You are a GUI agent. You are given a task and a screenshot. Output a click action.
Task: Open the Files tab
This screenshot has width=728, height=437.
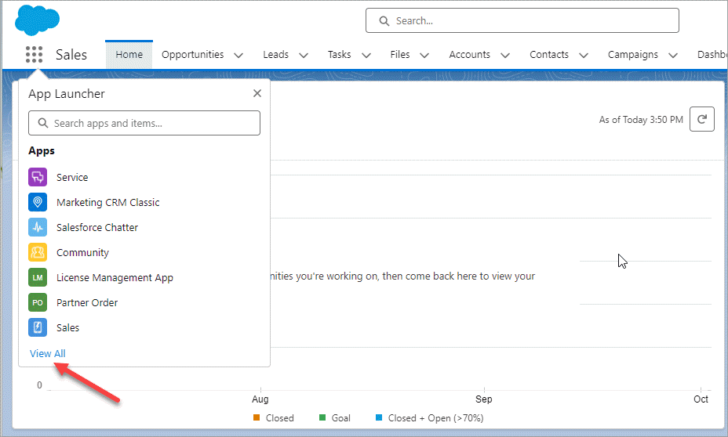tap(400, 54)
